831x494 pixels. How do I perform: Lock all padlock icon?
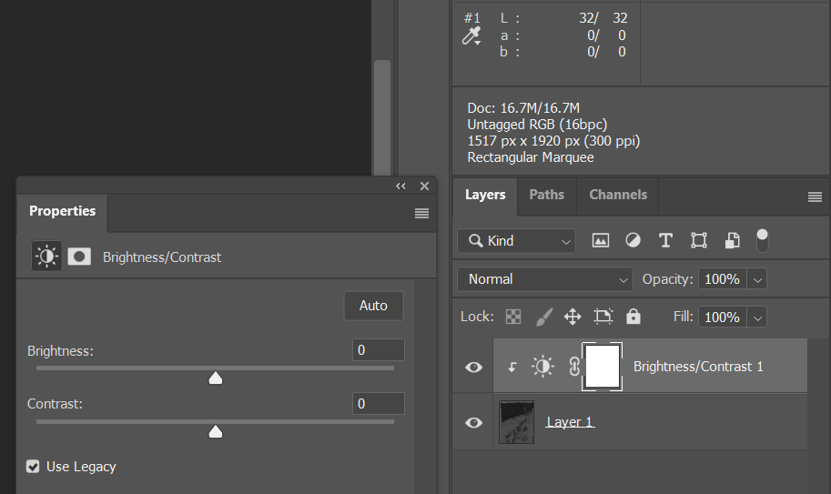pyautogui.click(x=633, y=316)
